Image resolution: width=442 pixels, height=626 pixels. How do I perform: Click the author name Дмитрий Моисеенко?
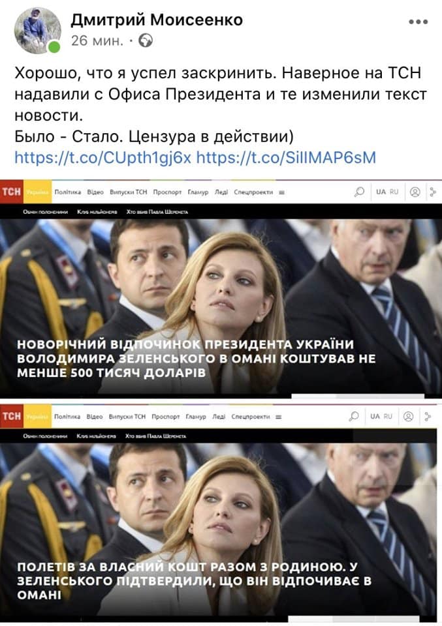(157, 20)
